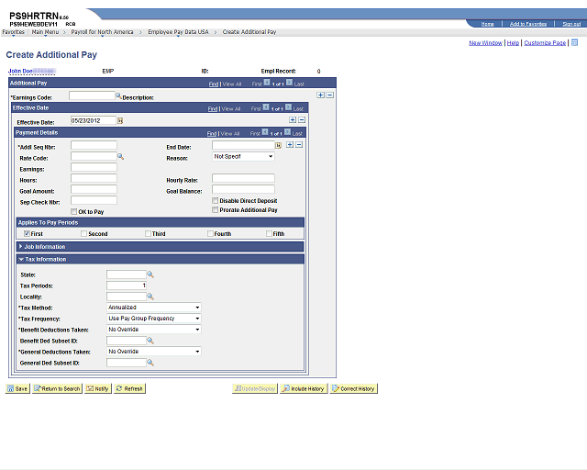Viewport: 587px width, 470px height.
Task: Click the Save button
Action: [x=17, y=388]
